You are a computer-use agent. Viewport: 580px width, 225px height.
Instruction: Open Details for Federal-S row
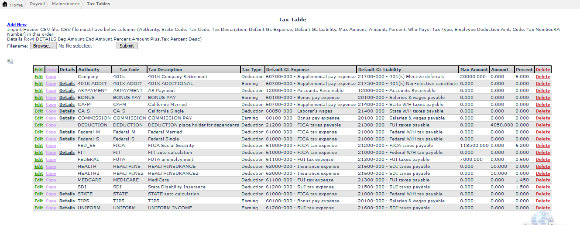tap(67, 139)
